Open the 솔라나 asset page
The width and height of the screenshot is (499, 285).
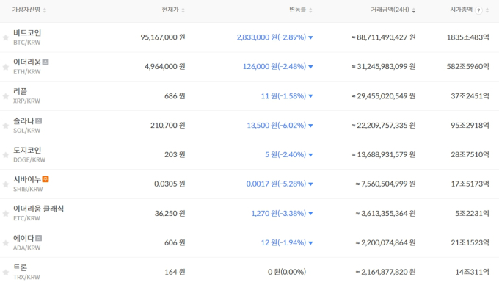(x=23, y=121)
